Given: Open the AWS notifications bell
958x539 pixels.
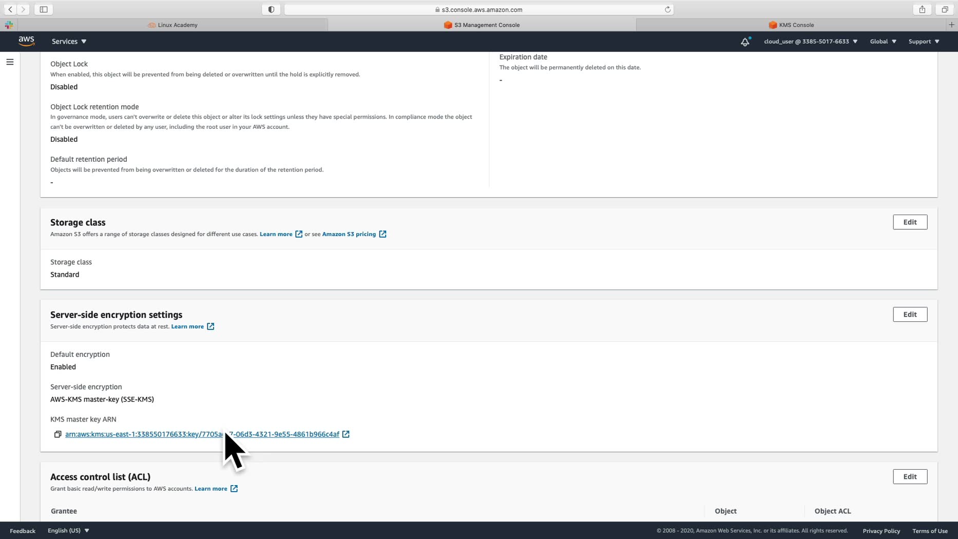Looking at the screenshot, I should [x=745, y=42].
